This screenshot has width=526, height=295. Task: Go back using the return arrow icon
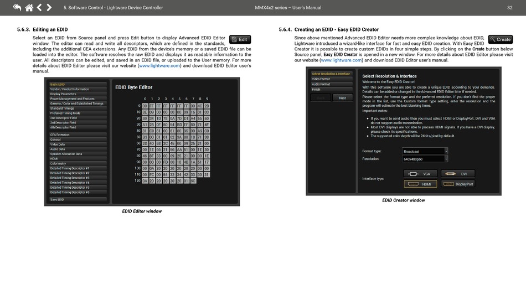[17, 7]
